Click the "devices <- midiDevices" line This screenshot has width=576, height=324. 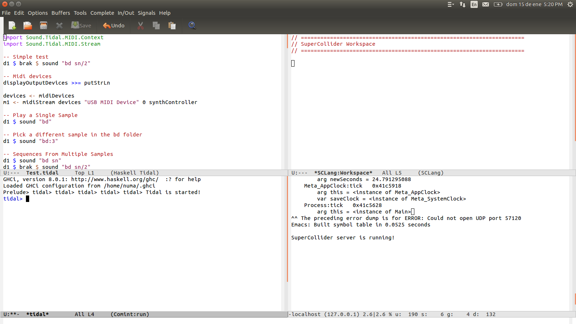(39, 96)
